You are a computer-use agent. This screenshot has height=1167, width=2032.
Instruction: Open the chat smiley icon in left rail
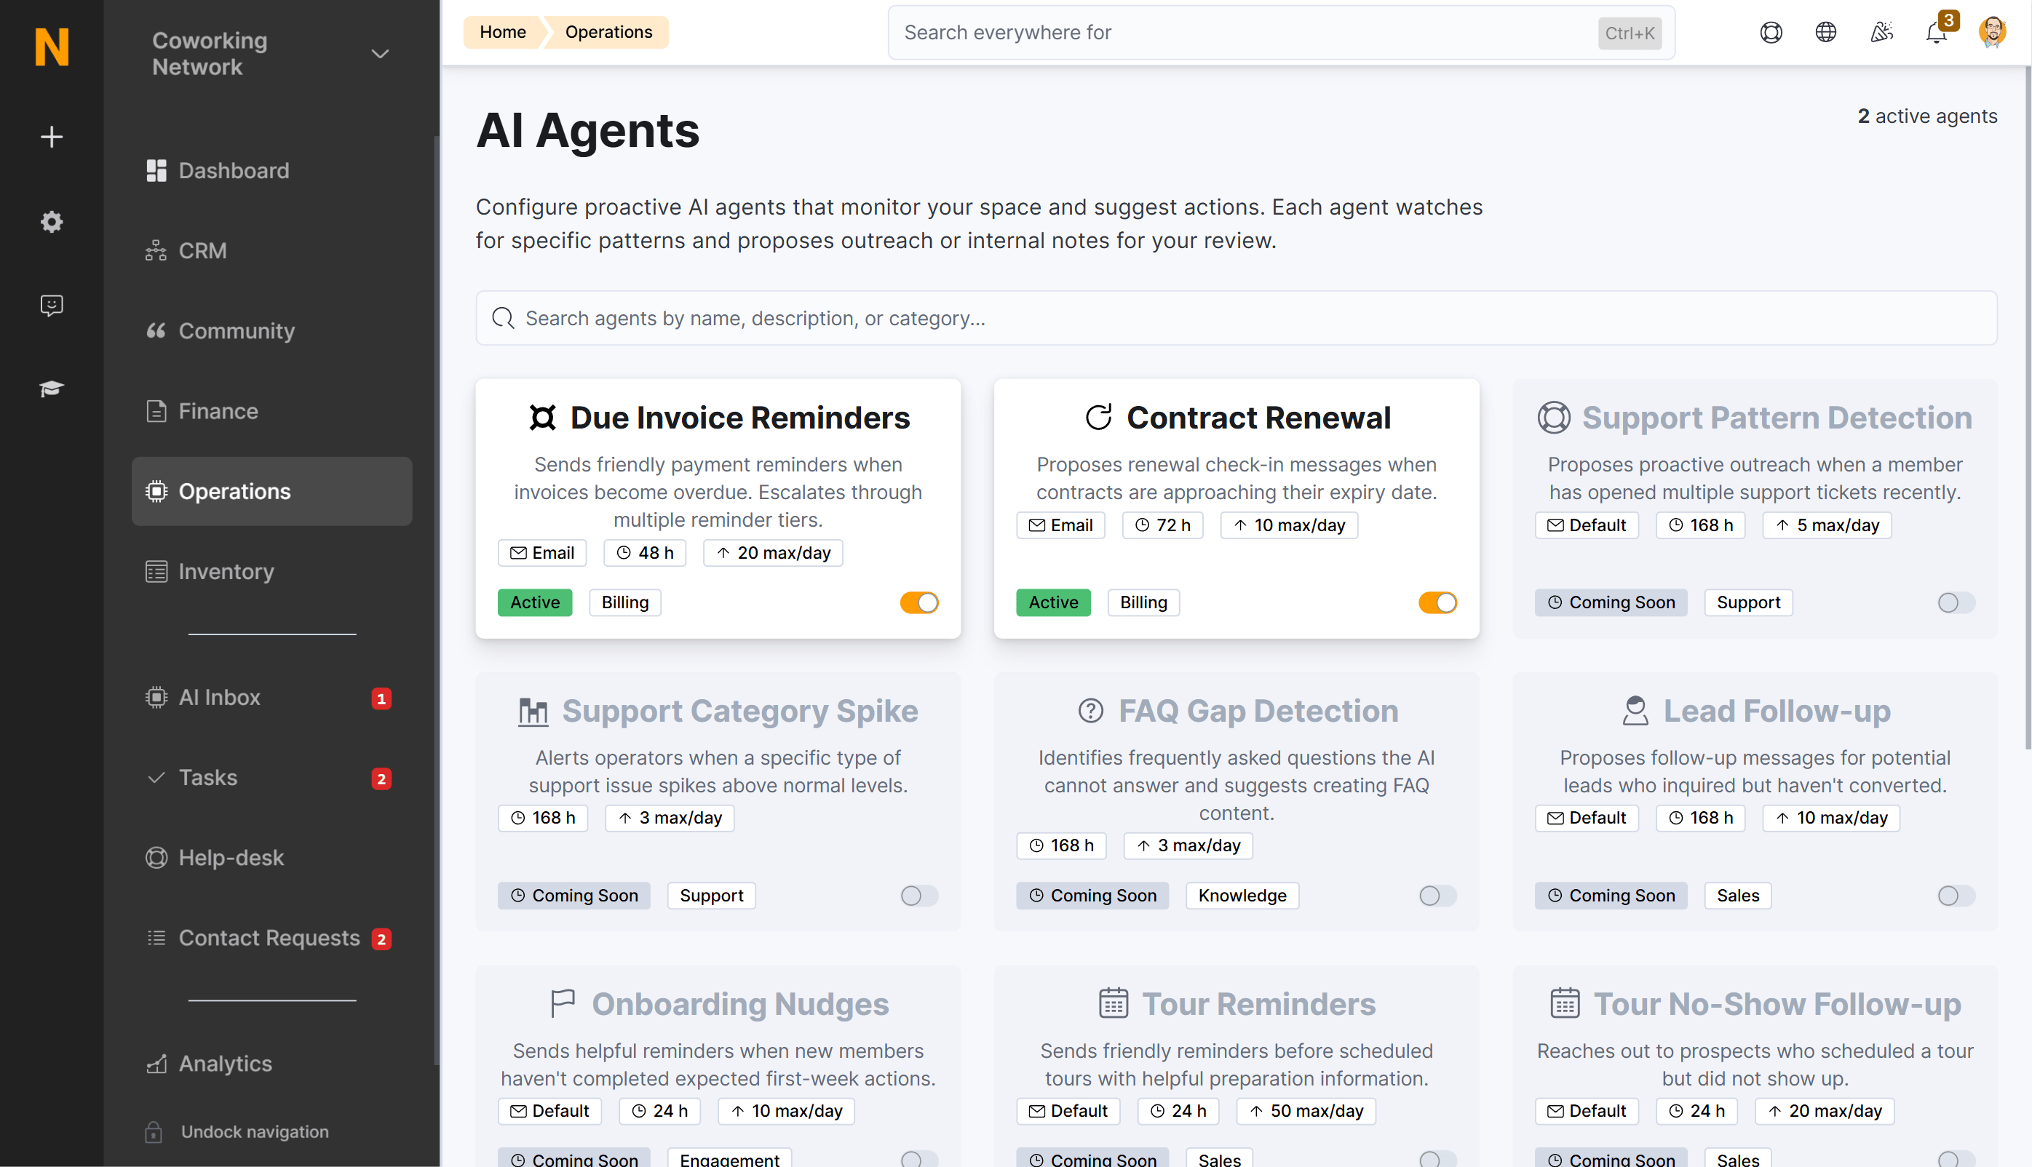52,306
